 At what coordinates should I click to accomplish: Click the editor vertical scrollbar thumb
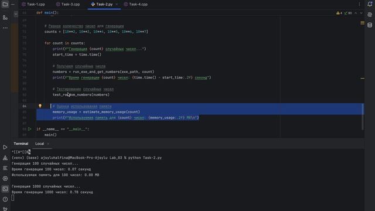tap(363, 116)
